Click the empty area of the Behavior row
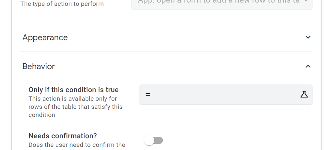Screen dimensions: 324x150 click(180, 66)
